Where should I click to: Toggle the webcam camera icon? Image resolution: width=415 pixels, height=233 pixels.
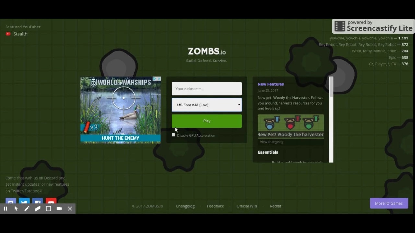59,209
